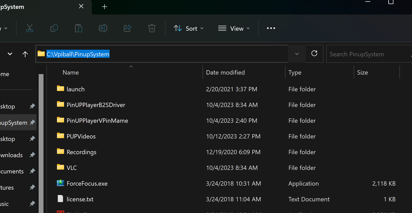Click the Up one level arrow

coord(25,54)
